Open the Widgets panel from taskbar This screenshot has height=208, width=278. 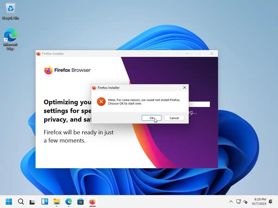[x=45, y=201]
